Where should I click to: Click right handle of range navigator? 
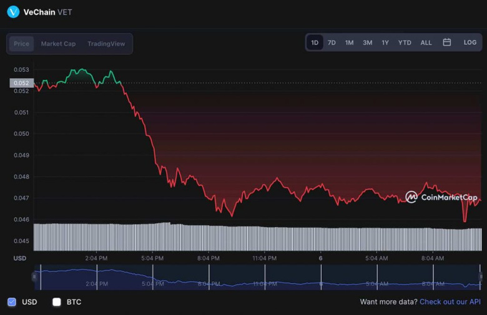coord(480,277)
